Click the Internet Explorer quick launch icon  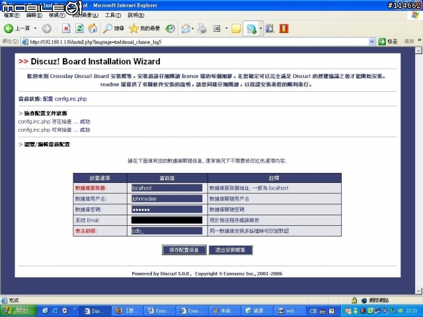point(55,311)
